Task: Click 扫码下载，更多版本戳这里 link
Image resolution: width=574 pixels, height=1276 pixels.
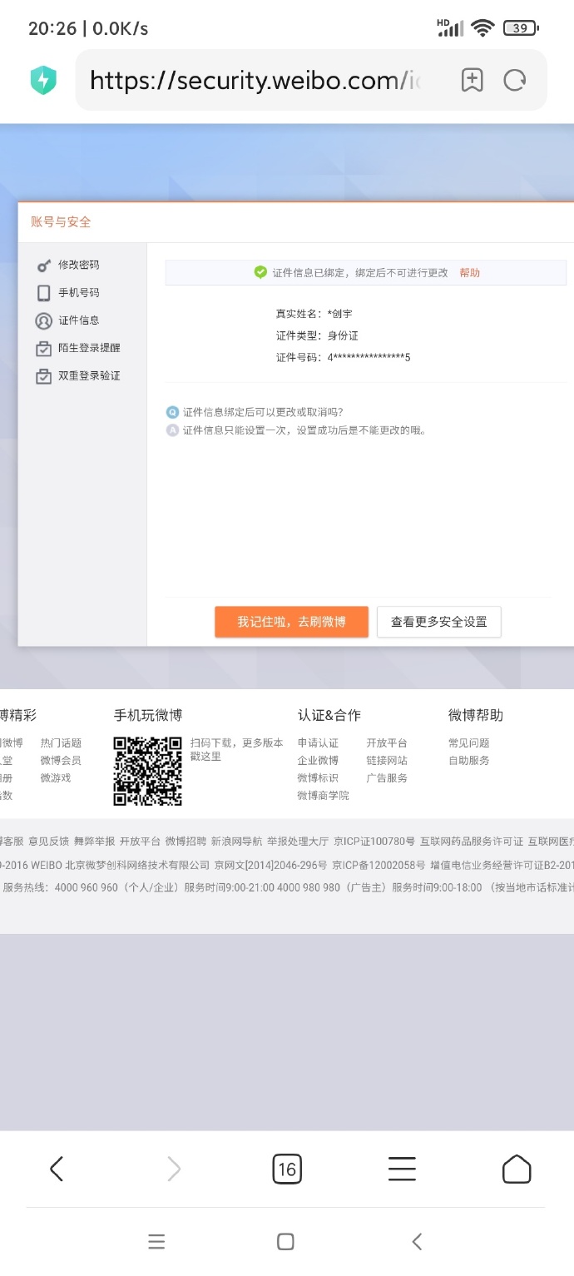Action: pyautogui.click(x=237, y=749)
